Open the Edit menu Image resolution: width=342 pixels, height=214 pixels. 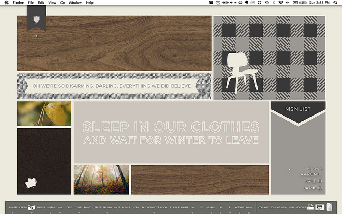[x=41, y=2]
